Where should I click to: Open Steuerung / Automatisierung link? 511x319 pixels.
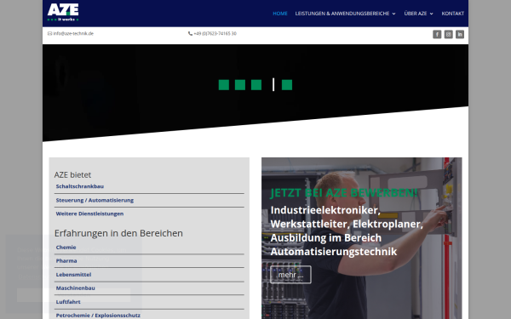point(95,200)
